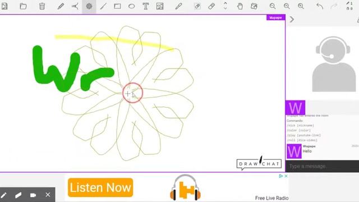Click the snapshot export icon
Screen dimensions: 359x202
pyautogui.click(x=254, y=6)
